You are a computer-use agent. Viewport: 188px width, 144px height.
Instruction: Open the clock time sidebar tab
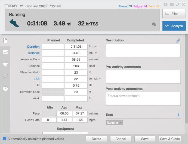(5, 89)
